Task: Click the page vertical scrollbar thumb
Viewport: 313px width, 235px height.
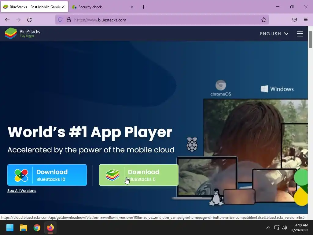Action: pyautogui.click(x=310, y=39)
